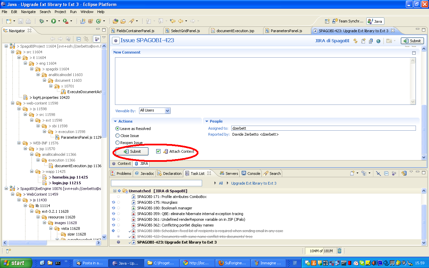The height and width of the screenshot is (268, 429).
Task: Collapse the web-content 11598 folder node
Action: [12, 103]
